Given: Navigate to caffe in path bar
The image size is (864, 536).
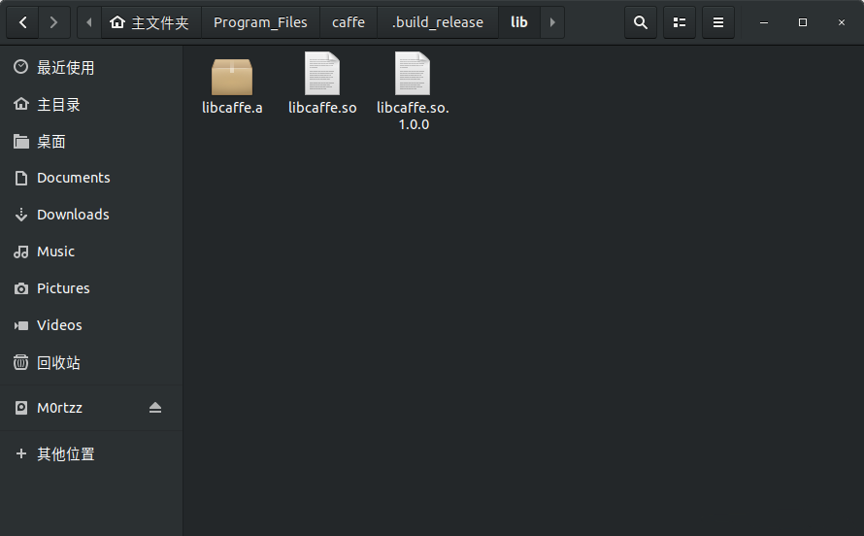Looking at the screenshot, I should point(349,22).
